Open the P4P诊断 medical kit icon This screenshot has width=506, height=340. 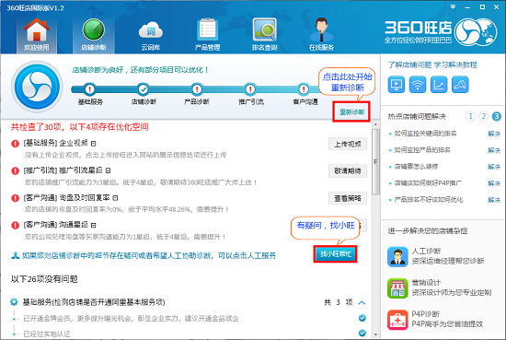coord(397,320)
